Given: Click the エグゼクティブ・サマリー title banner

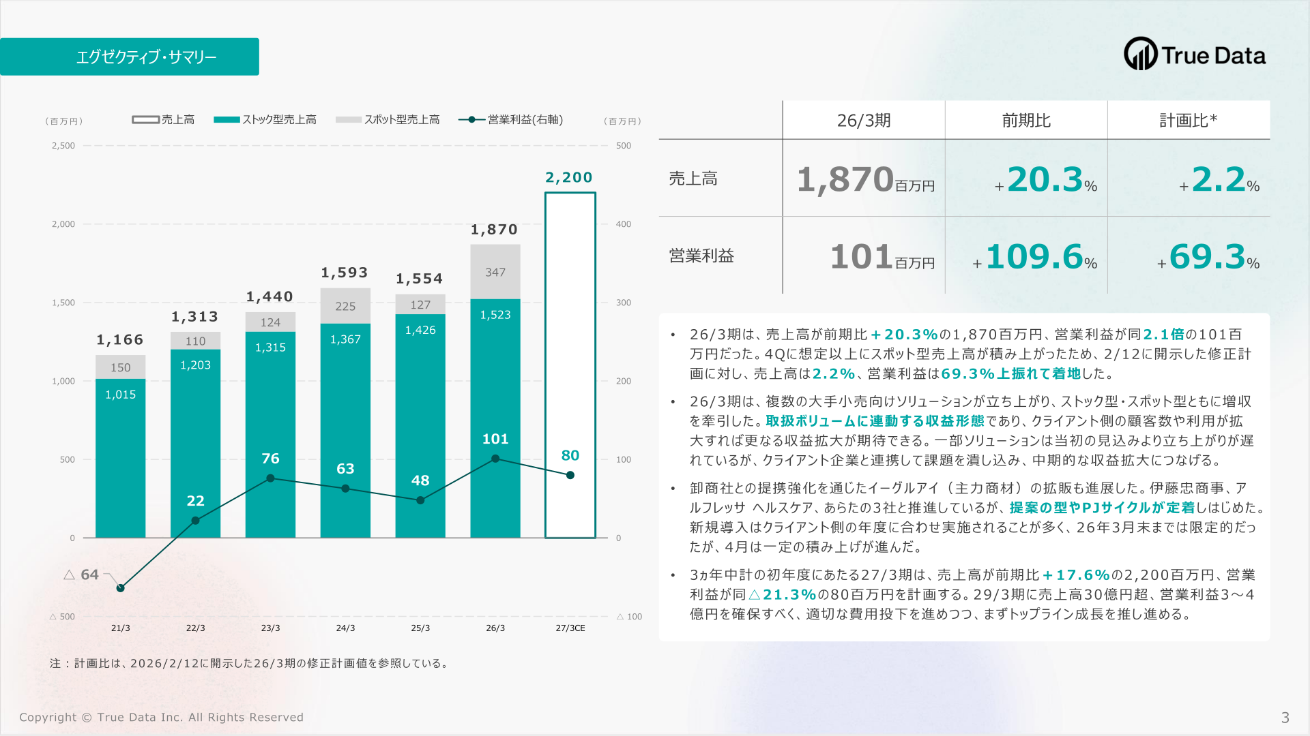Looking at the screenshot, I should (x=130, y=57).
